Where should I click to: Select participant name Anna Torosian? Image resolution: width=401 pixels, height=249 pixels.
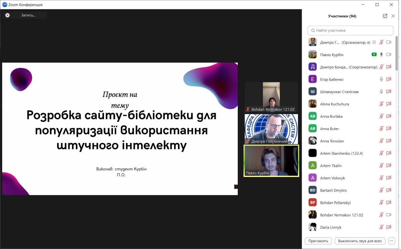332,141
